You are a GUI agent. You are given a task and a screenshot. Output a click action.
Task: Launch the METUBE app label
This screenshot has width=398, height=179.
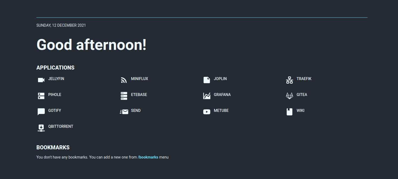click(x=221, y=111)
